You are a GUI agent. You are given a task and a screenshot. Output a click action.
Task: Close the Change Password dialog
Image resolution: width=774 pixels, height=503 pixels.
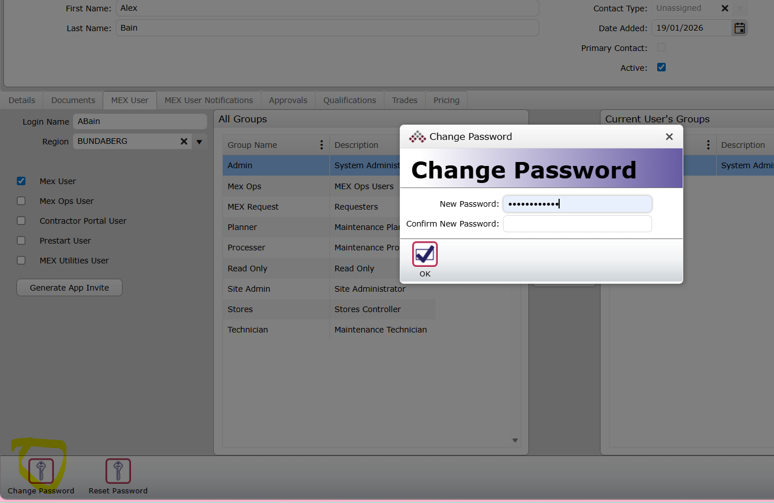tap(669, 137)
